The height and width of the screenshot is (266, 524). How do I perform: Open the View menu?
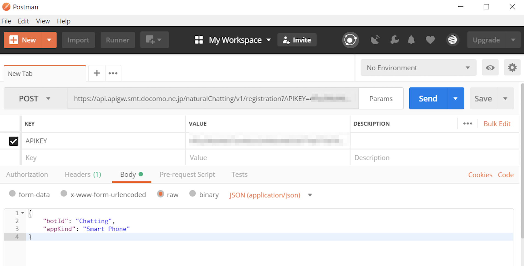point(43,21)
